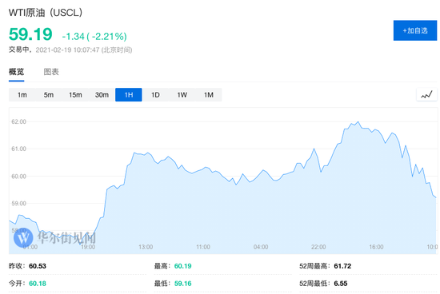Click the 昨收 value 60.53

pyautogui.click(x=38, y=266)
